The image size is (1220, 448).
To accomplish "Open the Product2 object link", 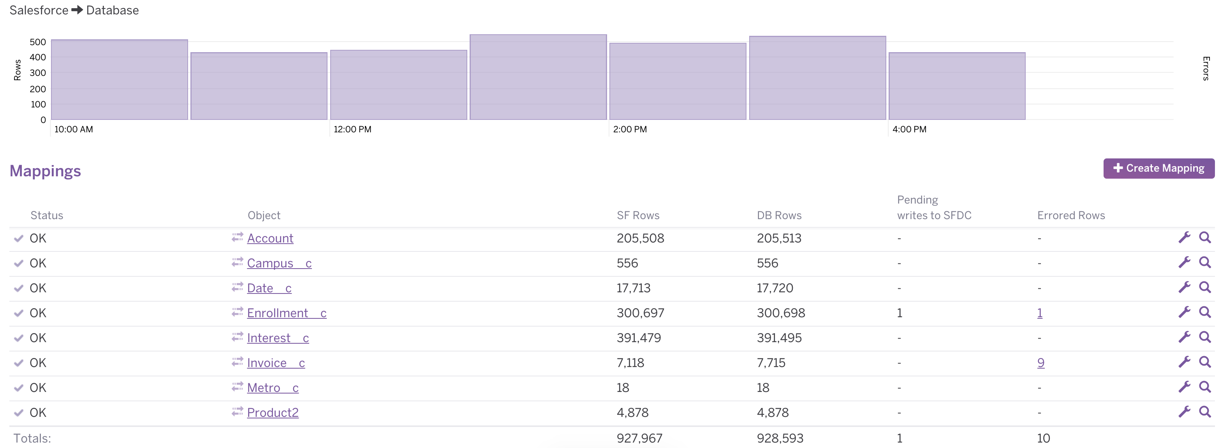I will (x=273, y=413).
